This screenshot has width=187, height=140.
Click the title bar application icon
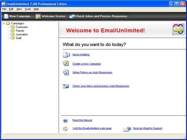pos(3,4)
